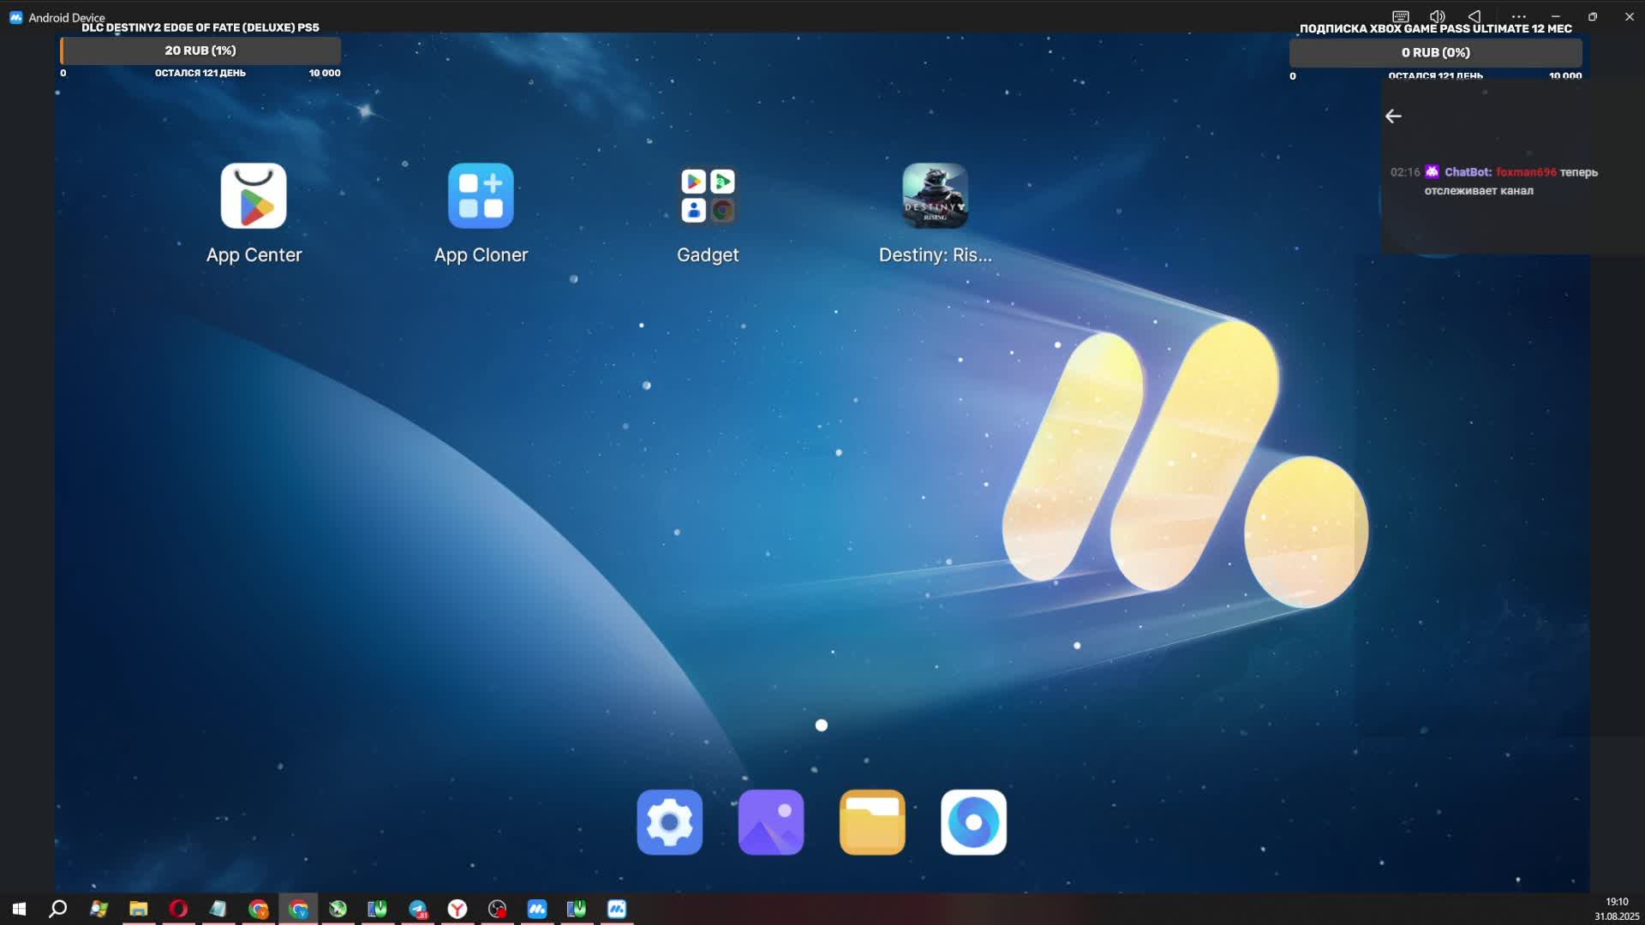Click the home screen page indicator dot

[x=821, y=725]
